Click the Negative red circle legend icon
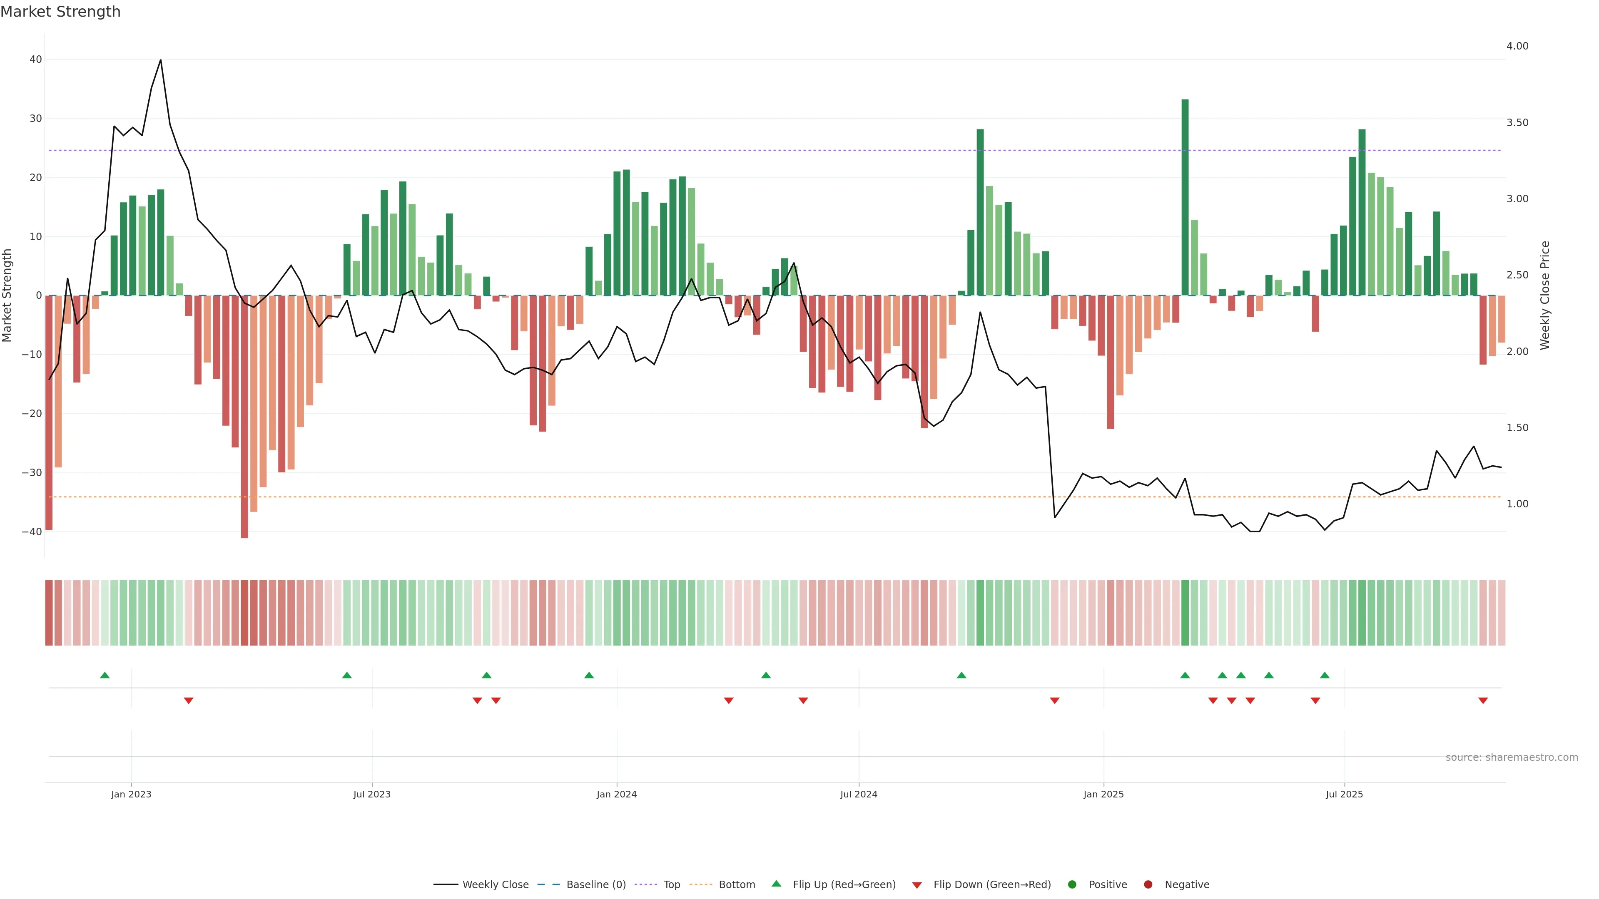 [1148, 885]
